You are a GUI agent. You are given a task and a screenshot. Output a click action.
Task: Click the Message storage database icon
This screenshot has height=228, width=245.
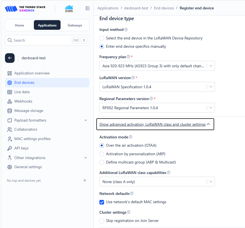click(x=10, y=111)
